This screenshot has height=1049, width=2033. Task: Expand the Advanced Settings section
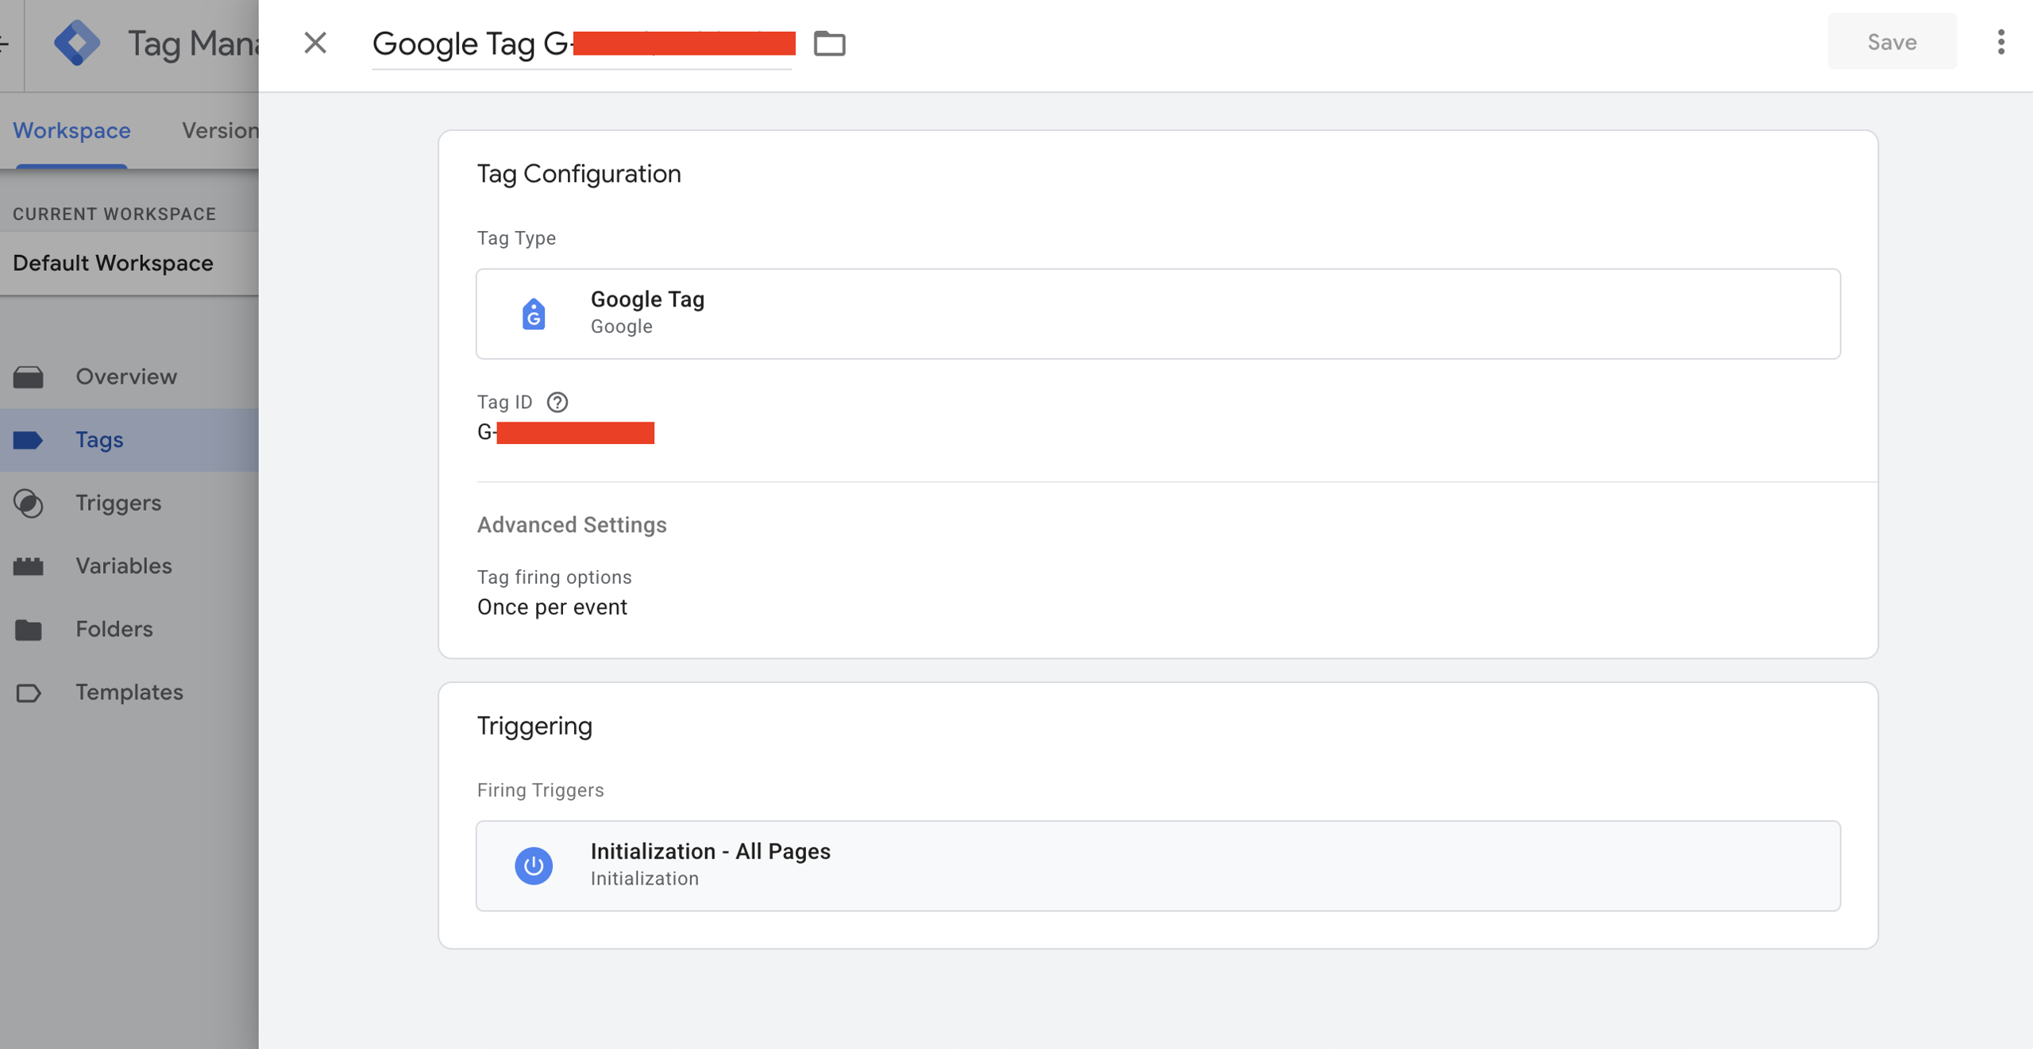click(x=572, y=525)
